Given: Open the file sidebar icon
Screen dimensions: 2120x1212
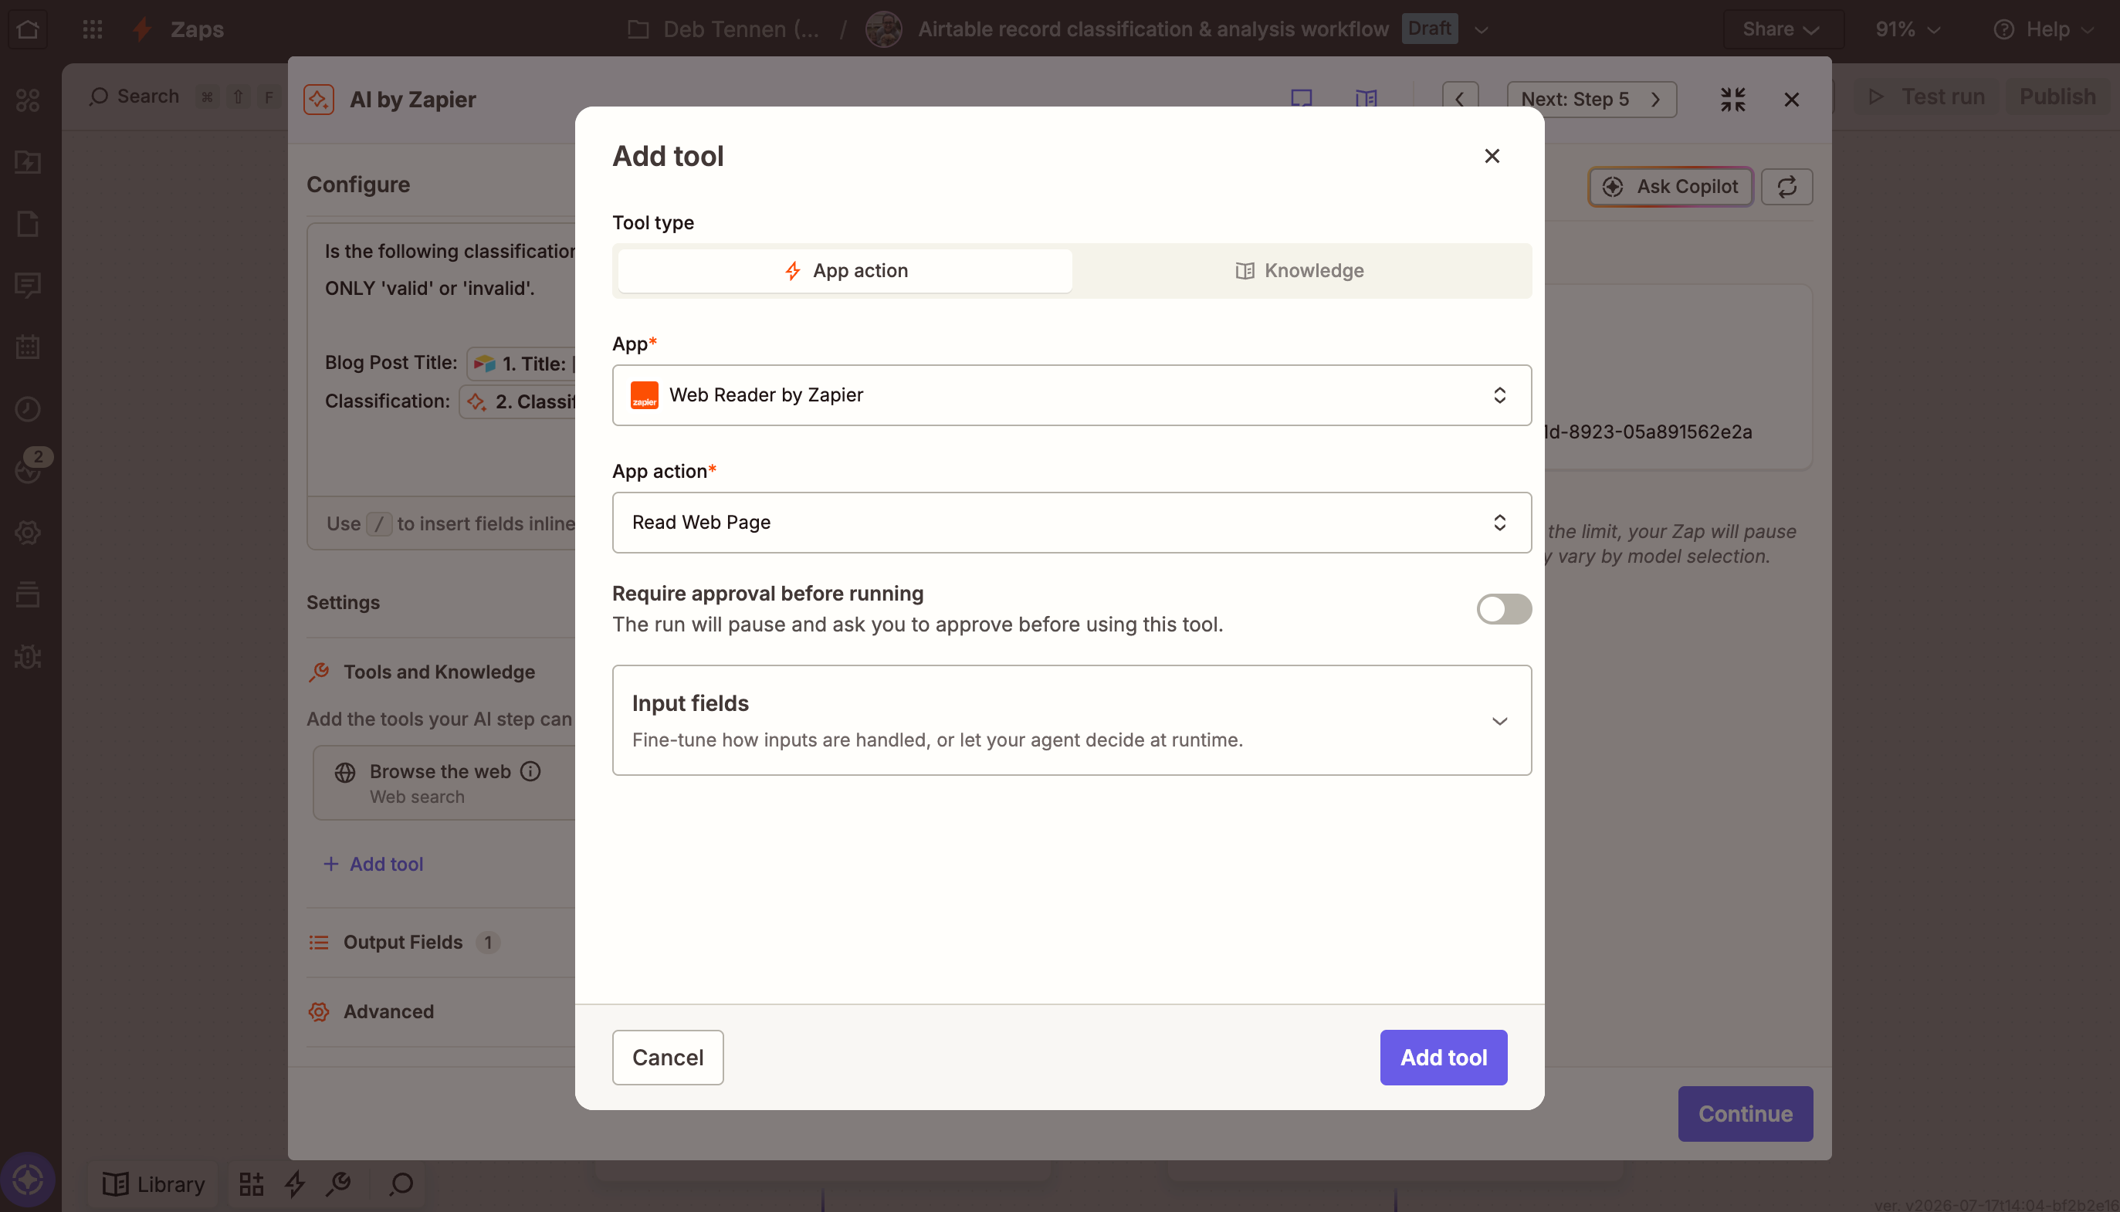Looking at the screenshot, I should [28, 223].
